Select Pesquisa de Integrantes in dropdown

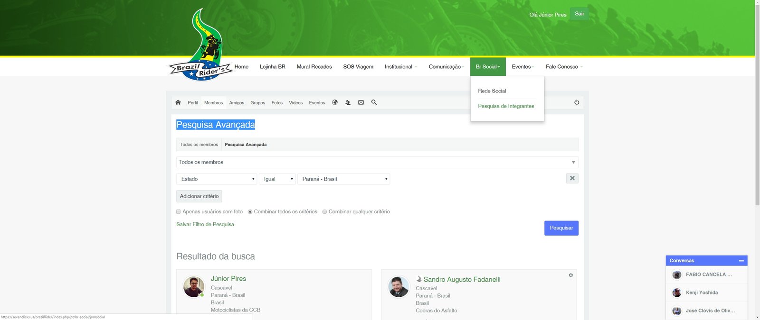coord(506,106)
